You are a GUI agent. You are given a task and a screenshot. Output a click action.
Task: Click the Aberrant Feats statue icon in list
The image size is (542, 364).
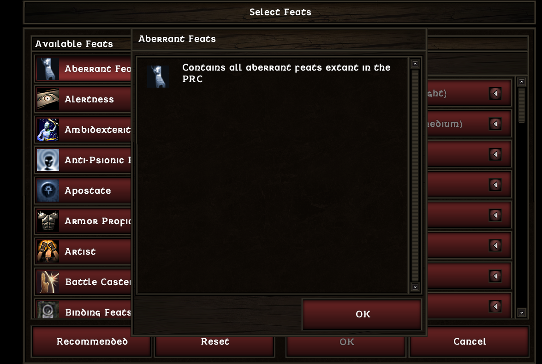[48, 69]
